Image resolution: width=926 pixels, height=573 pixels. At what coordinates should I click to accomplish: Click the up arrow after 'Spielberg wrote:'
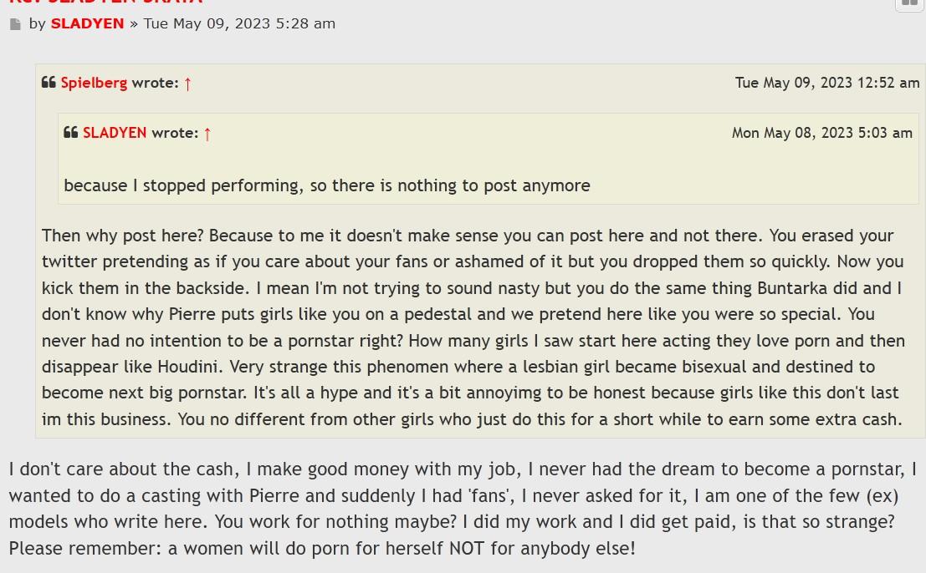[187, 84]
